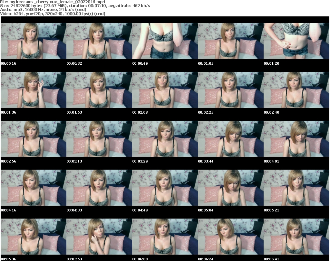Choose the frame at timestamp 00:03:13

(99, 139)
